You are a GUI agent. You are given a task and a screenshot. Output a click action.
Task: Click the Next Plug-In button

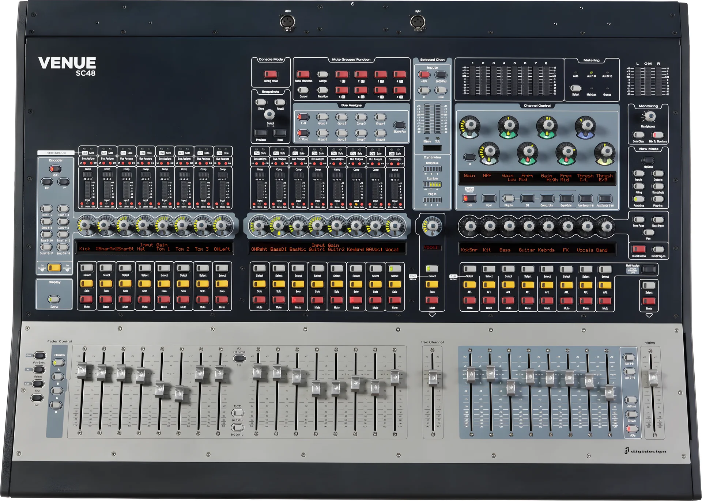(x=658, y=249)
